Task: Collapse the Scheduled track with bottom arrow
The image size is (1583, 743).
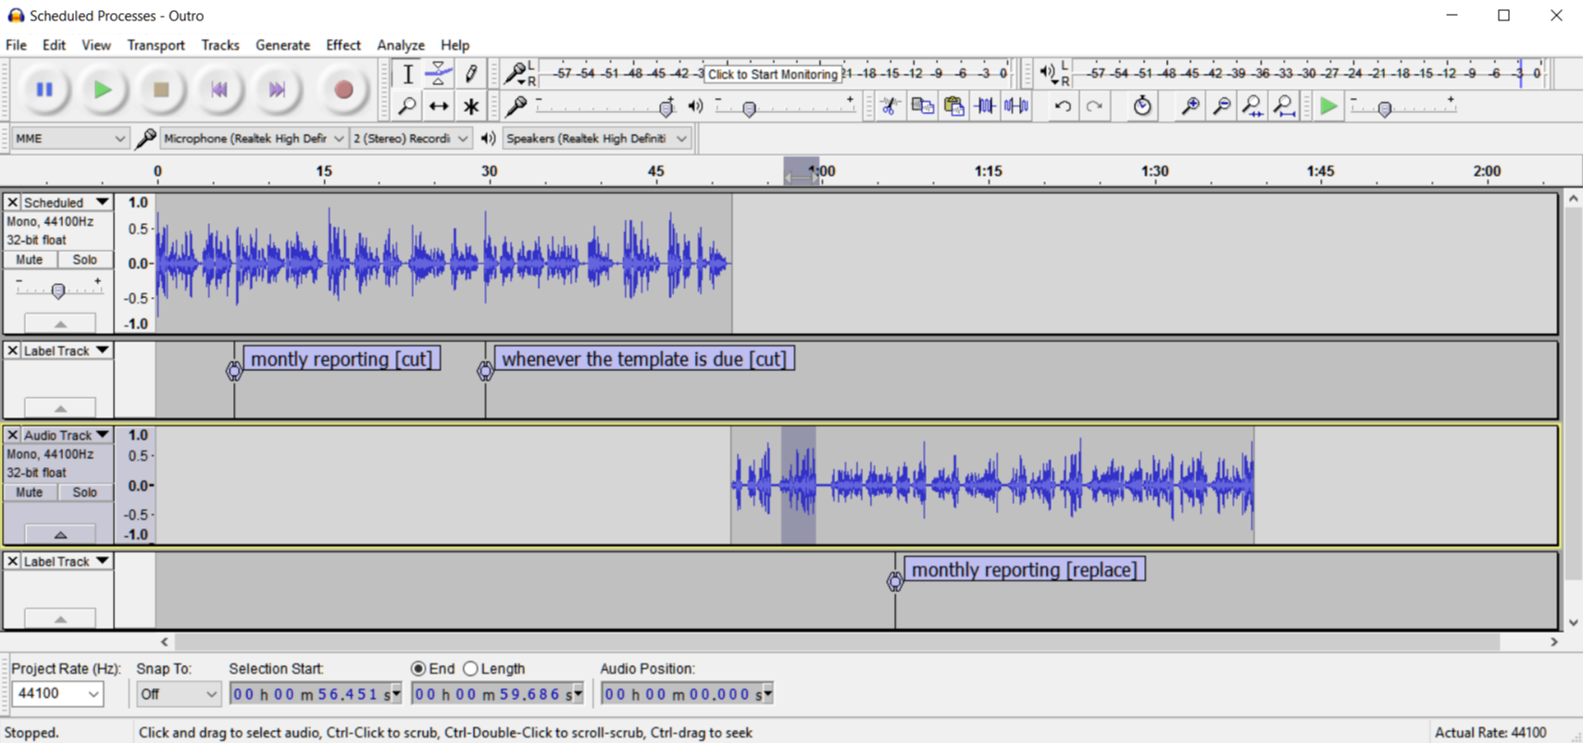Action: coord(60,323)
